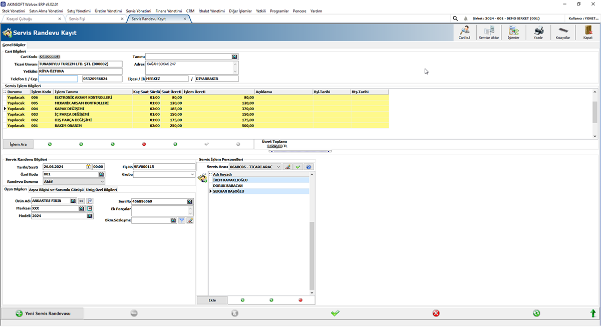Click the Yeni Servis Randevusu button
The width and height of the screenshot is (601, 327).
click(43, 313)
